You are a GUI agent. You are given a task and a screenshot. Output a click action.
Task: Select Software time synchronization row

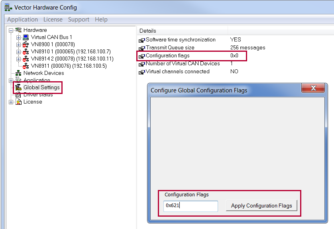pos(181,40)
